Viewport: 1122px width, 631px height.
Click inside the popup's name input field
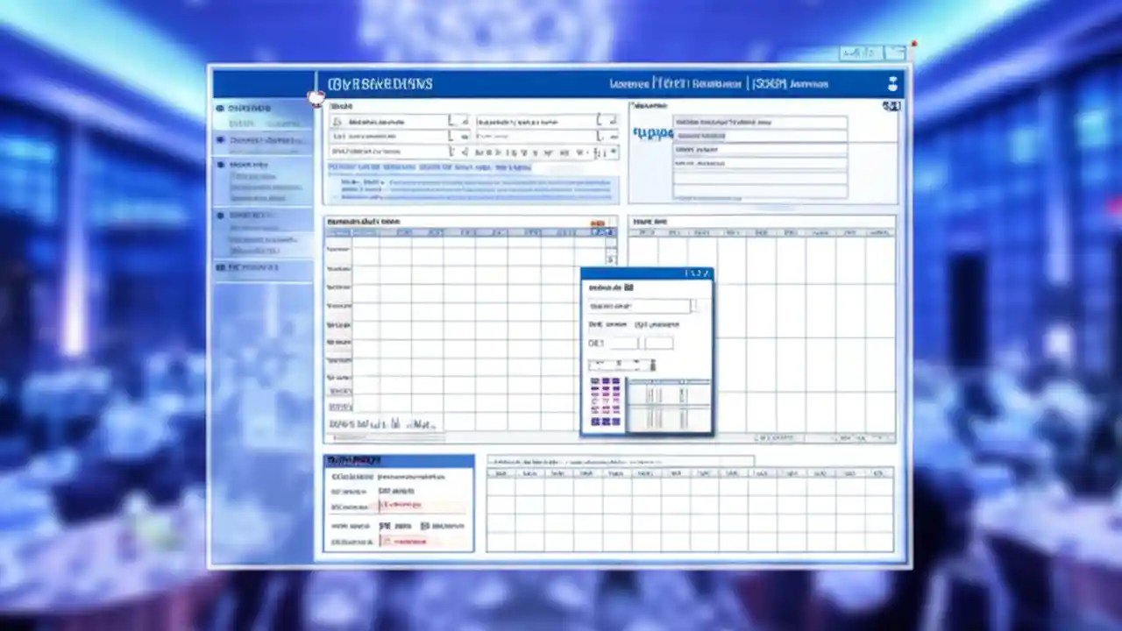[638, 305]
